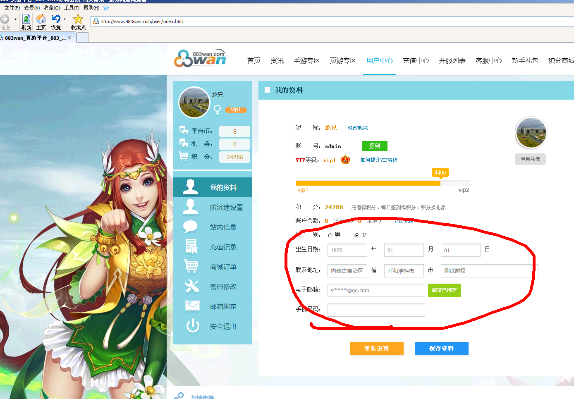Click the small icon after 帮助 menu
The width and height of the screenshot is (574, 399).
(x=106, y=8)
